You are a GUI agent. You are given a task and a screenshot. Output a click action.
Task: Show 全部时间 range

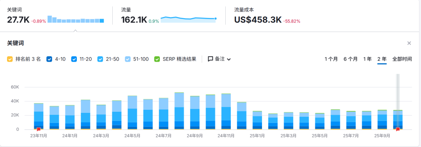point(402,59)
